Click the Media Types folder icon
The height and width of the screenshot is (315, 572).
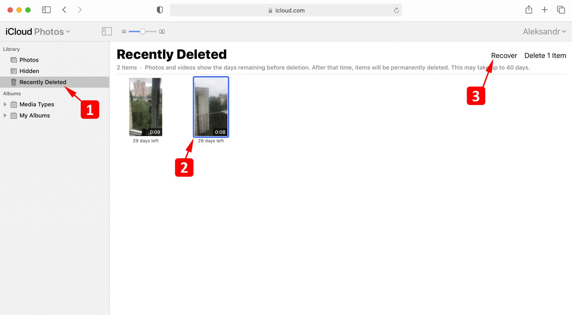[x=13, y=104]
